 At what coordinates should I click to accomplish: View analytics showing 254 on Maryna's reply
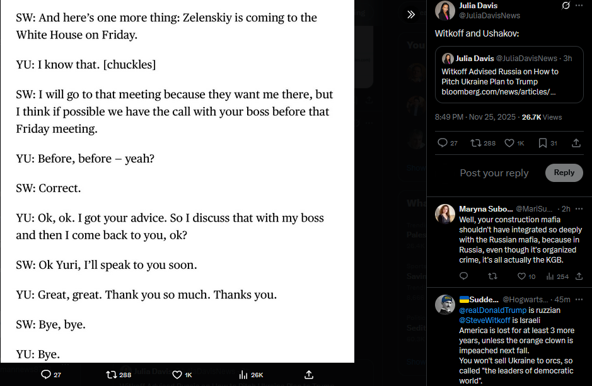(x=550, y=276)
